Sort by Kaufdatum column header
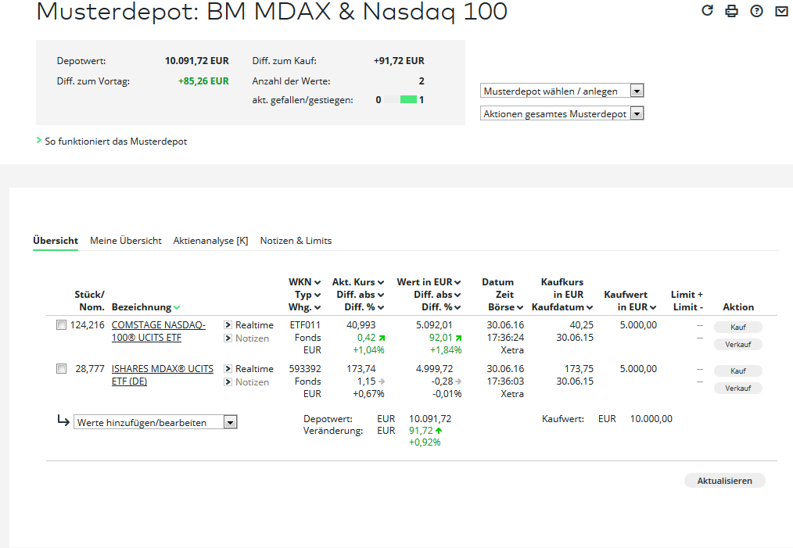Viewport: 793px width, 548px height. point(562,307)
